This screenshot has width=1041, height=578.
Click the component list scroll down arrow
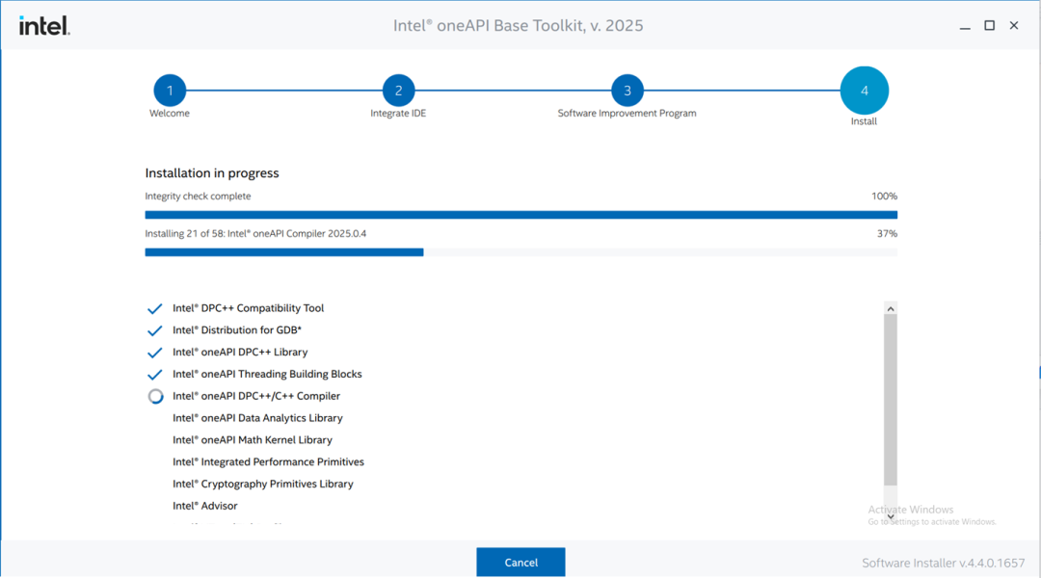tap(891, 517)
